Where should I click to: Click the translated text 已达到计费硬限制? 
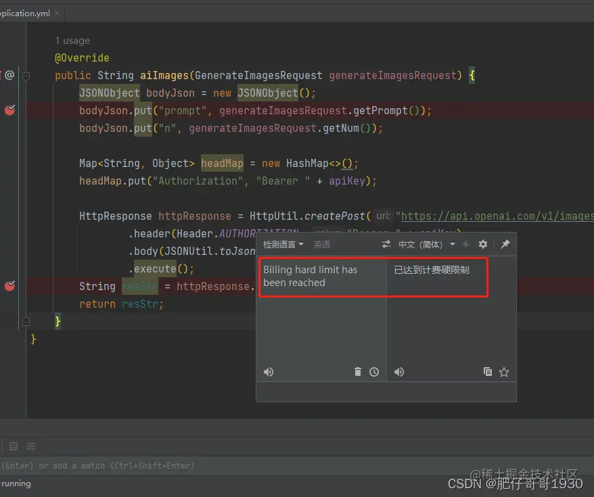[432, 270]
